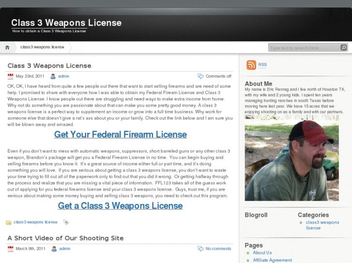Click the tag icon under first post
The image size is (352, 263).
click(x=66, y=222)
